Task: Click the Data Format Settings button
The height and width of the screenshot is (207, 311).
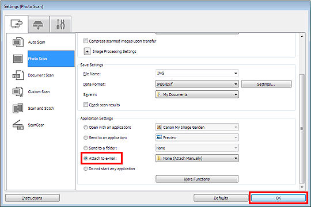Action: [x=267, y=84]
